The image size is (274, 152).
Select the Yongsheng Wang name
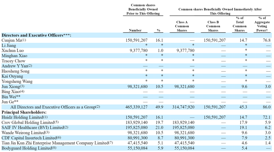[17, 81]
